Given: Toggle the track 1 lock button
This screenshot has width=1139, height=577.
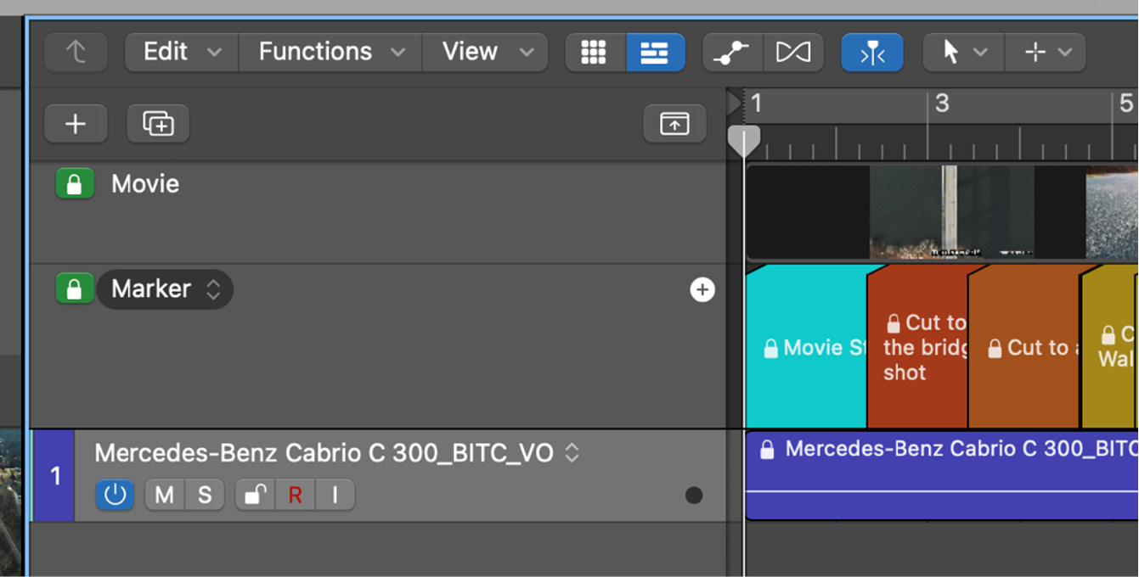Looking at the screenshot, I should (x=255, y=495).
